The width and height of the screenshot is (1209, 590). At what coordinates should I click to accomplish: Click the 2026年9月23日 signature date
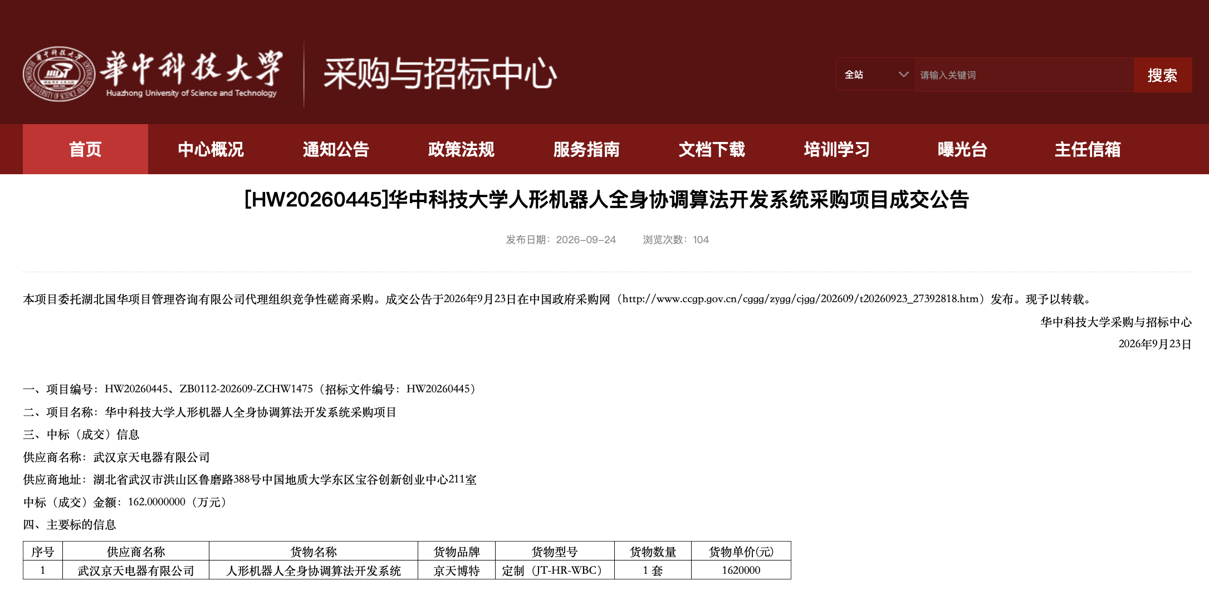point(1155,344)
